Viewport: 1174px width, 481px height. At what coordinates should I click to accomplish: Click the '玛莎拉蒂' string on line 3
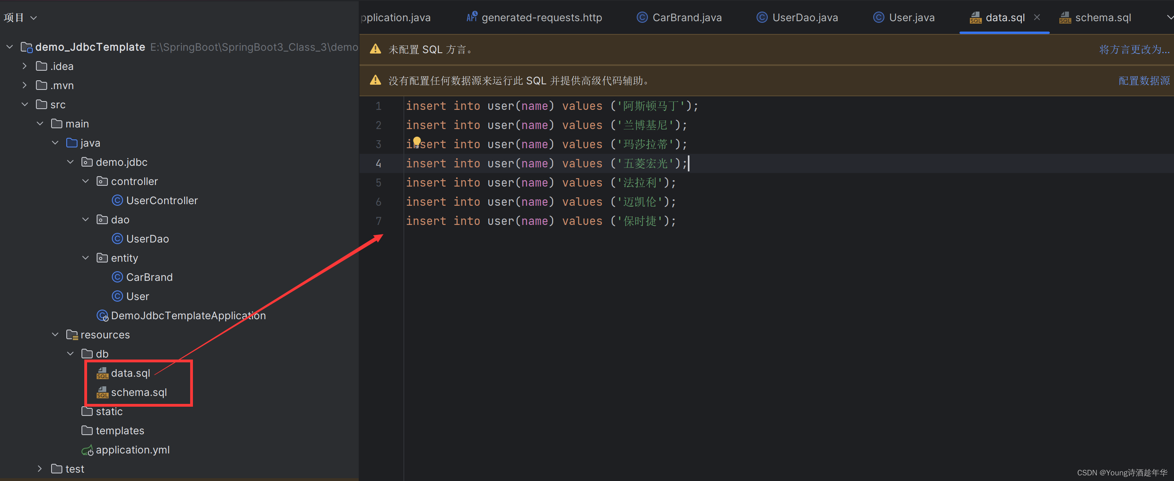[646, 144]
